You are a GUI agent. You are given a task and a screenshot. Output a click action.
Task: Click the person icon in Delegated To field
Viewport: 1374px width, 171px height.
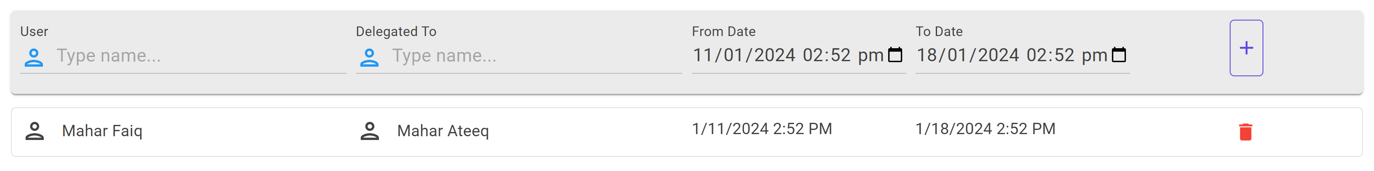tap(369, 57)
